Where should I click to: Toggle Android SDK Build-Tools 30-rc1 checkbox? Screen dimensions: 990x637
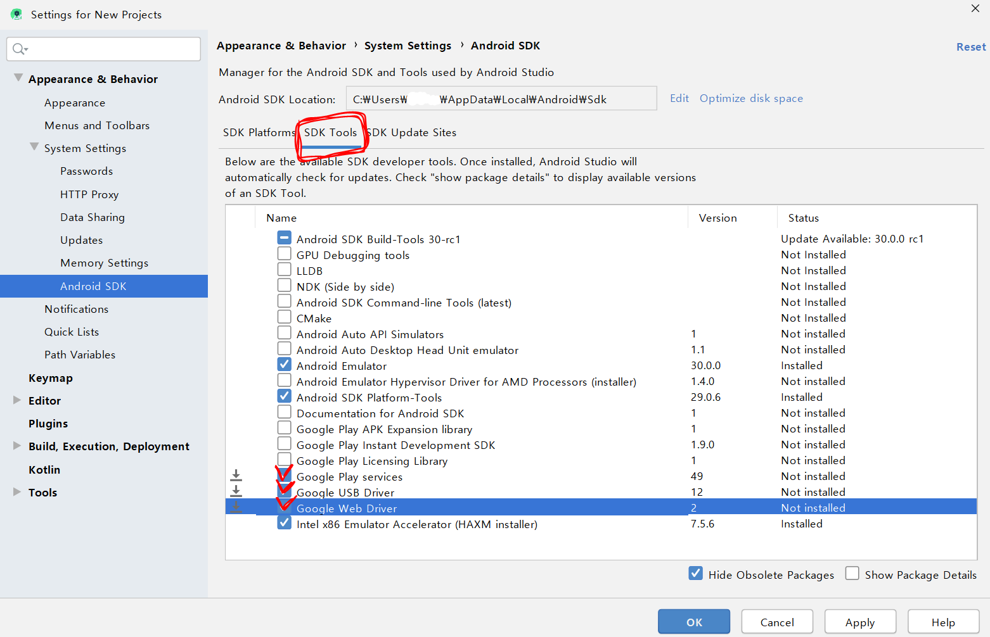[285, 238]
